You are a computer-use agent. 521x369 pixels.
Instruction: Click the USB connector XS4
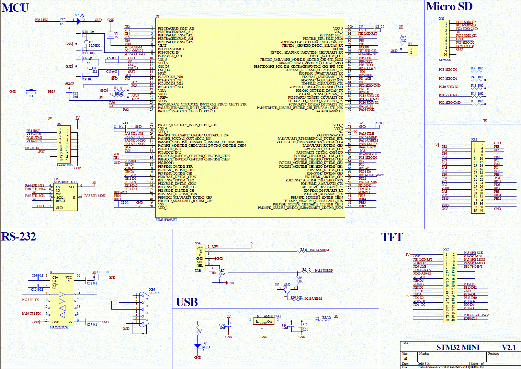pos(200,257)
